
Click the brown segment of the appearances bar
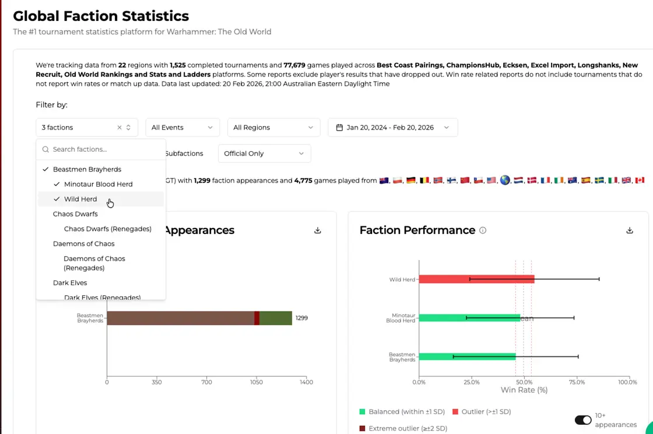point(181,318)
